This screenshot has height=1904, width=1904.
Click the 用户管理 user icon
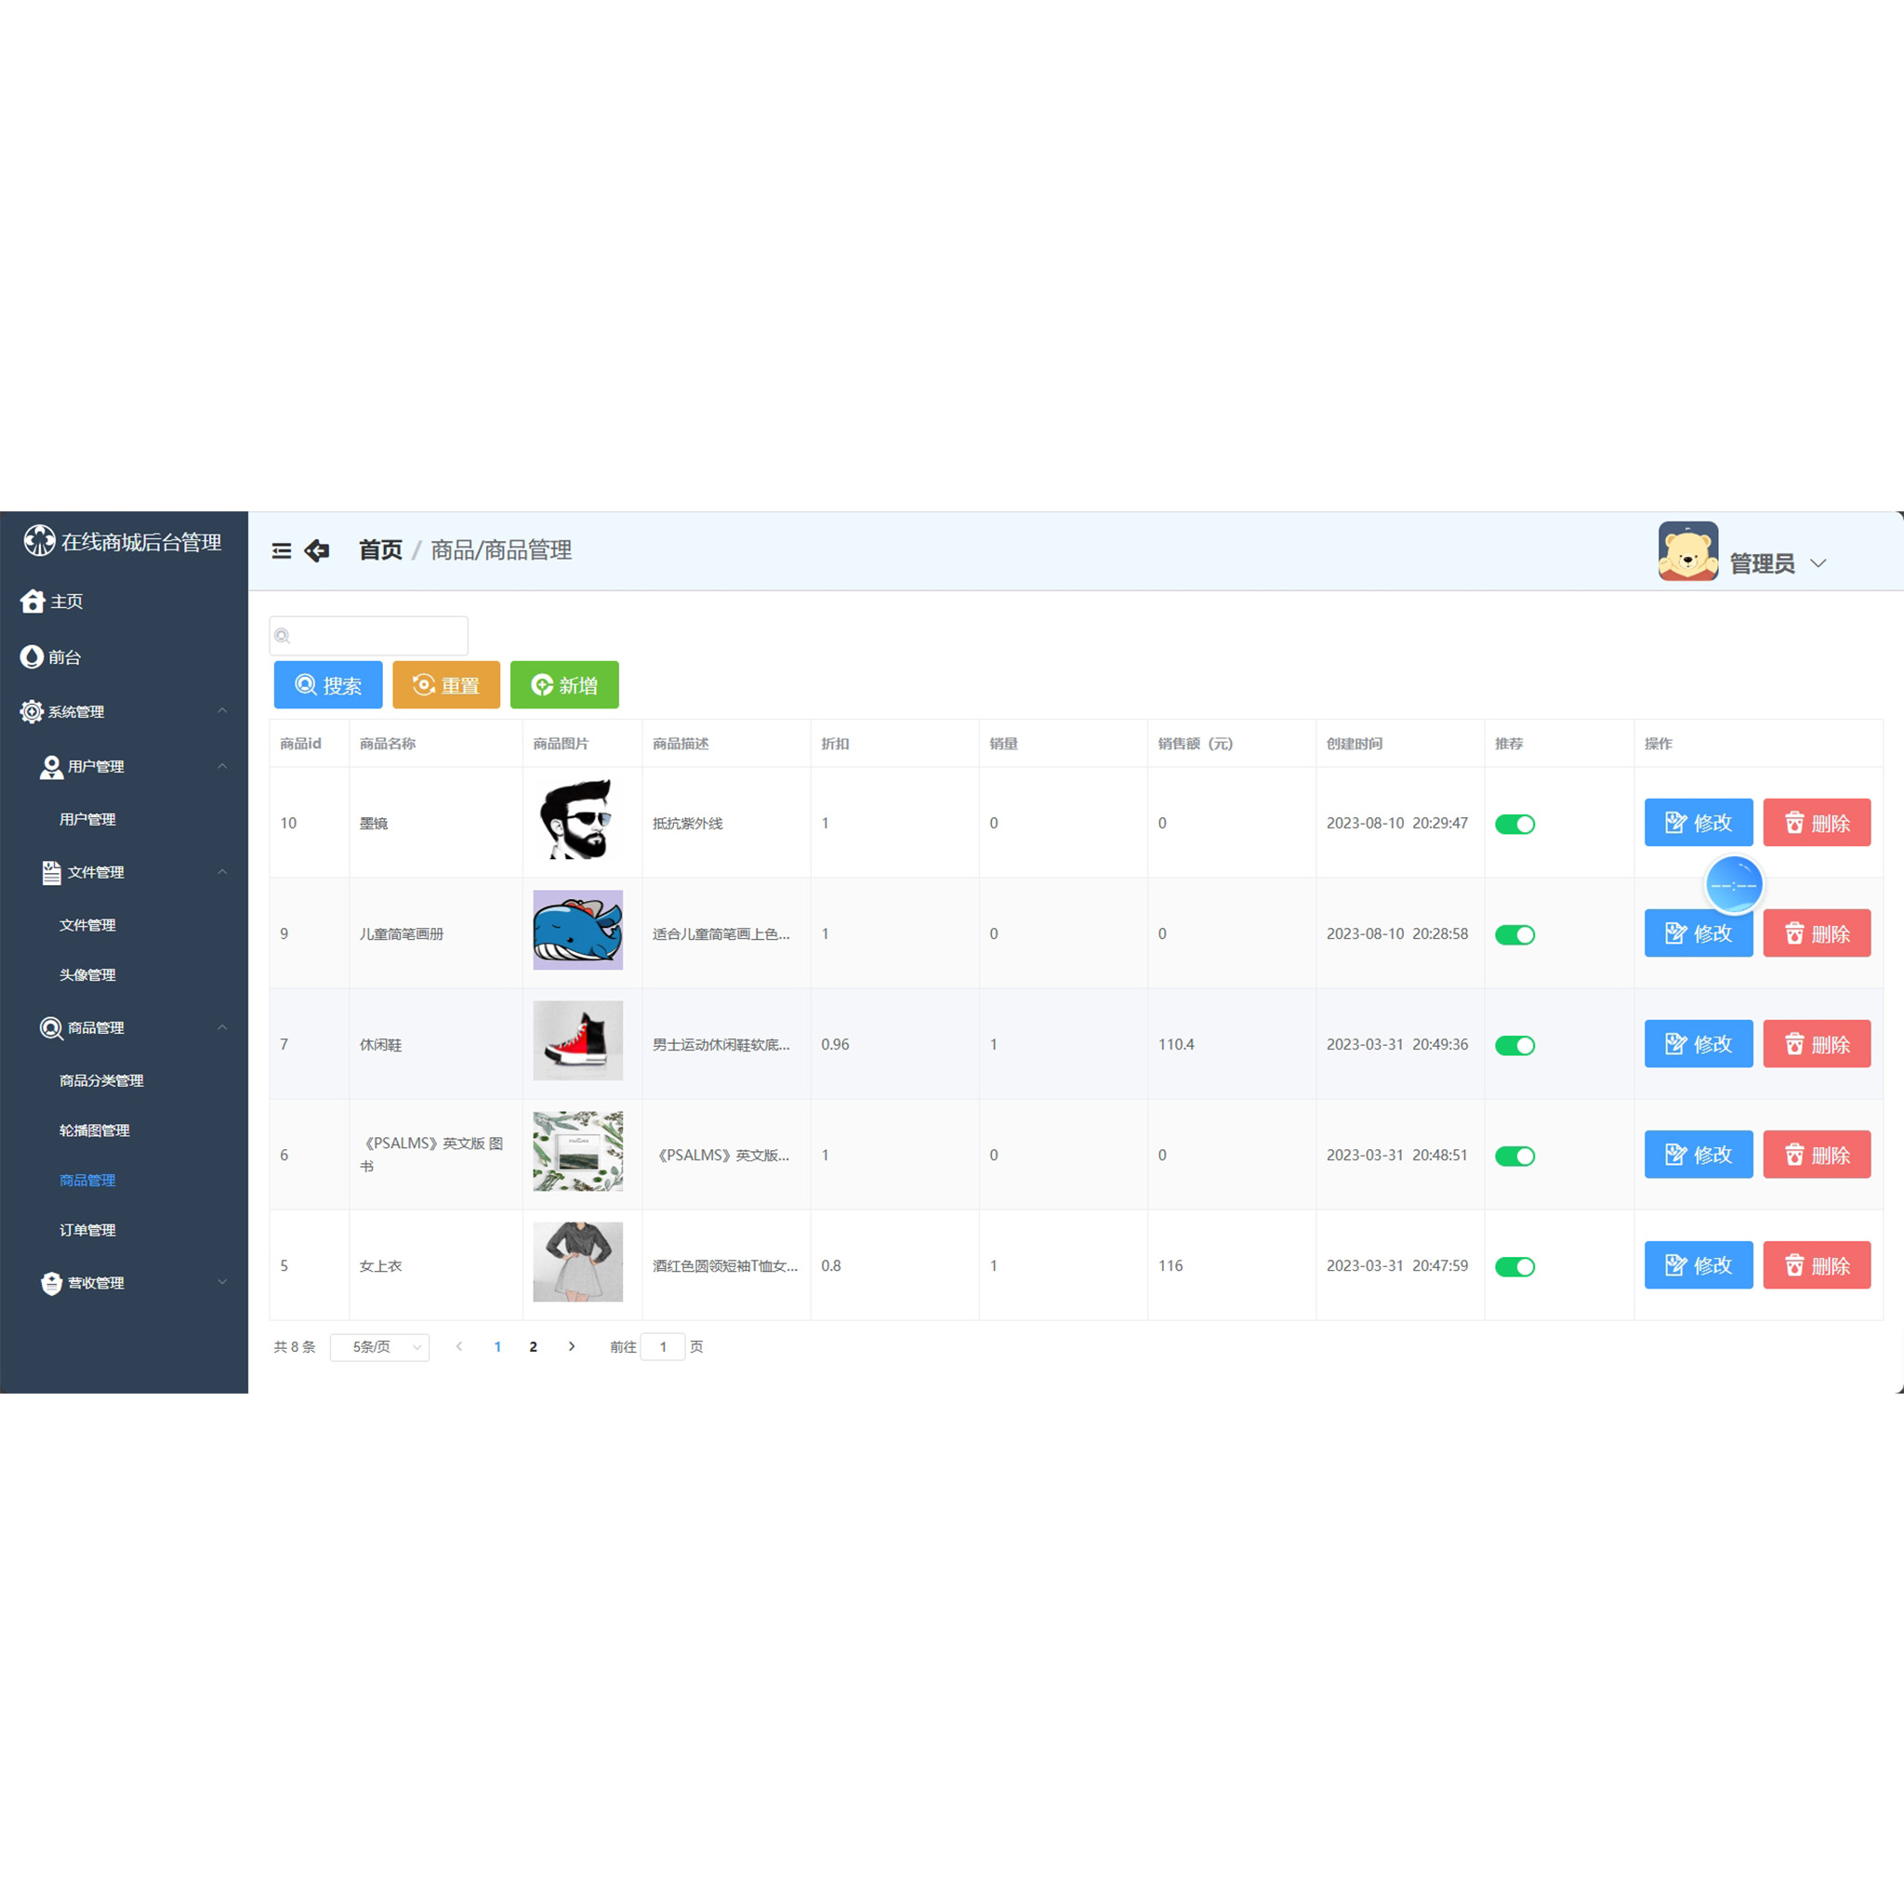(x=51, y=766)
